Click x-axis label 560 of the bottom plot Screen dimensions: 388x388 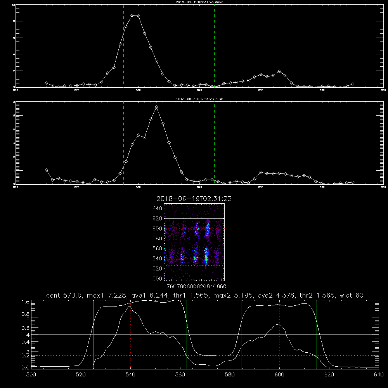click(x=180, y=375)
